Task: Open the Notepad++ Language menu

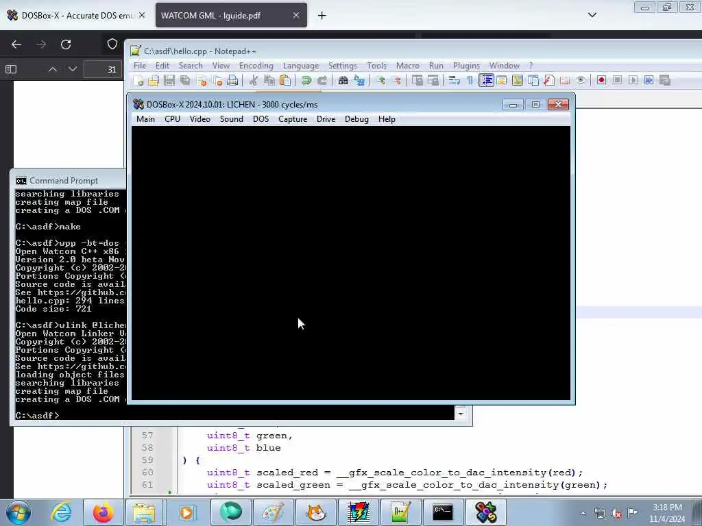Action: tap(301, 66)
